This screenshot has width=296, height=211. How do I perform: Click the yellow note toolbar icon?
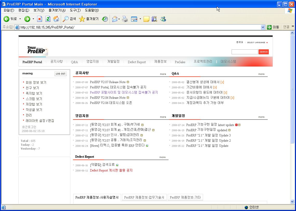(x=146, y=19)
